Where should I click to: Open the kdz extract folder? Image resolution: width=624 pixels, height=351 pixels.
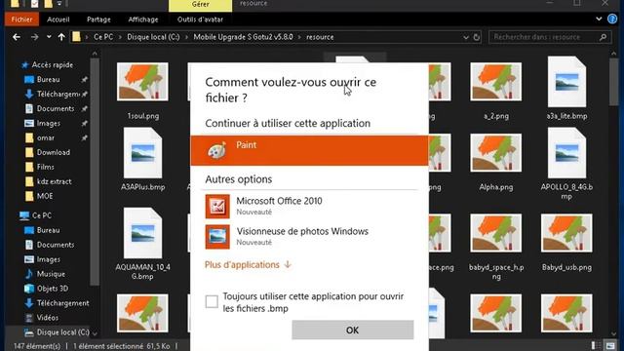pyautogui.click(x=54, y=181)
